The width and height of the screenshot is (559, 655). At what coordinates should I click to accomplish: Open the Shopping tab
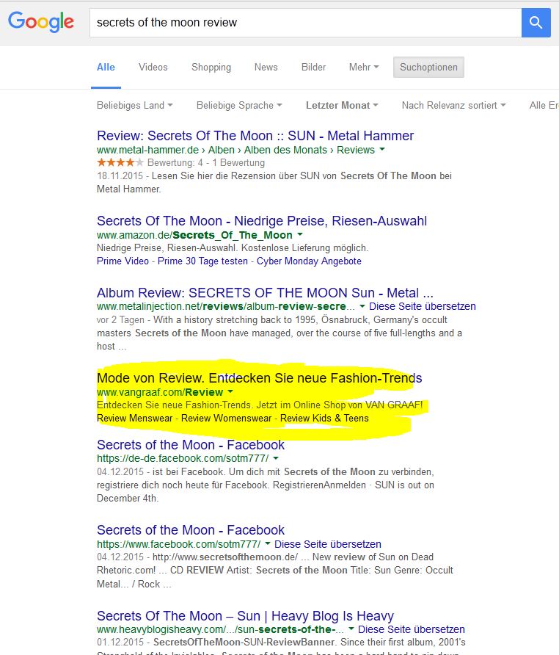click(x=211, y=68)
